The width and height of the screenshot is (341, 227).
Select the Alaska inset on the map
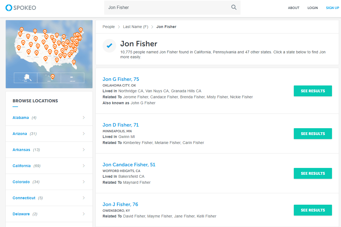click(x=26, y=78)
